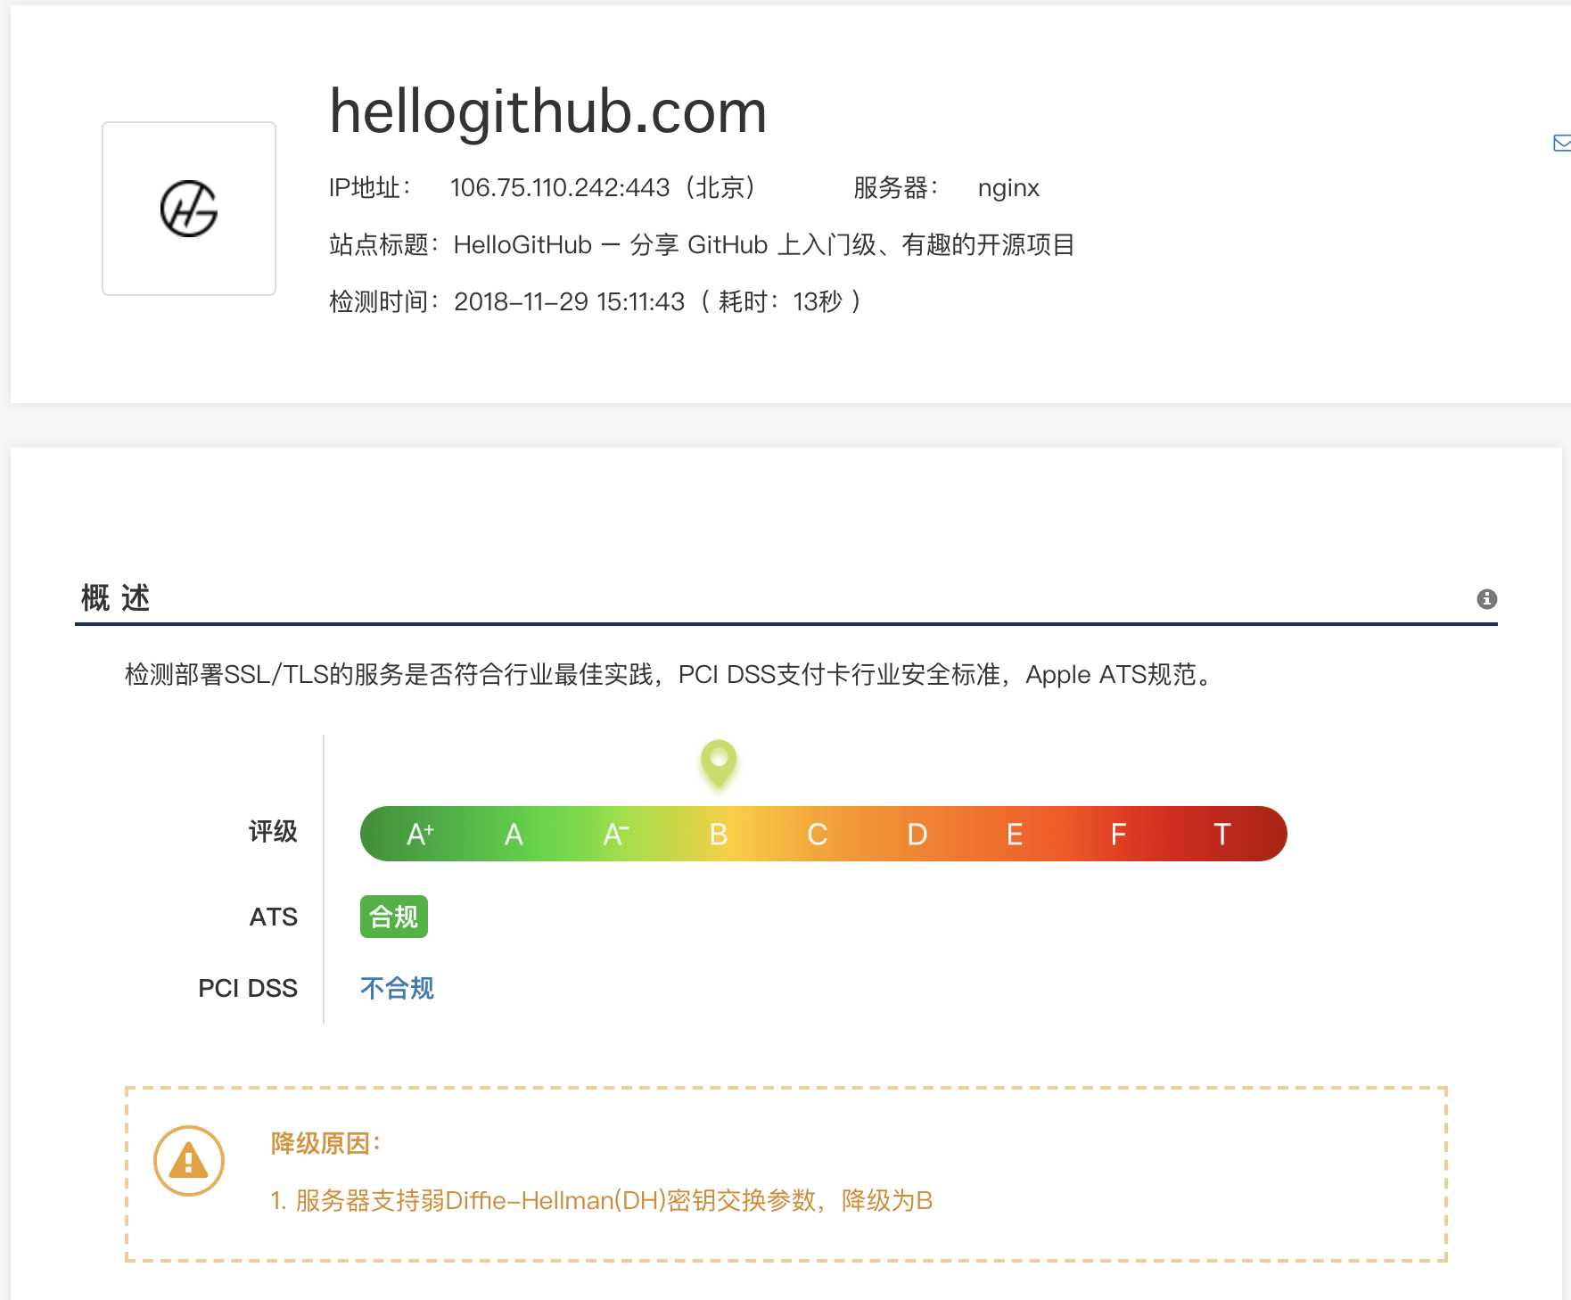Click the SSL/TLS best practice description sentence
The image size is (1571, 1300).
(670, 674)
